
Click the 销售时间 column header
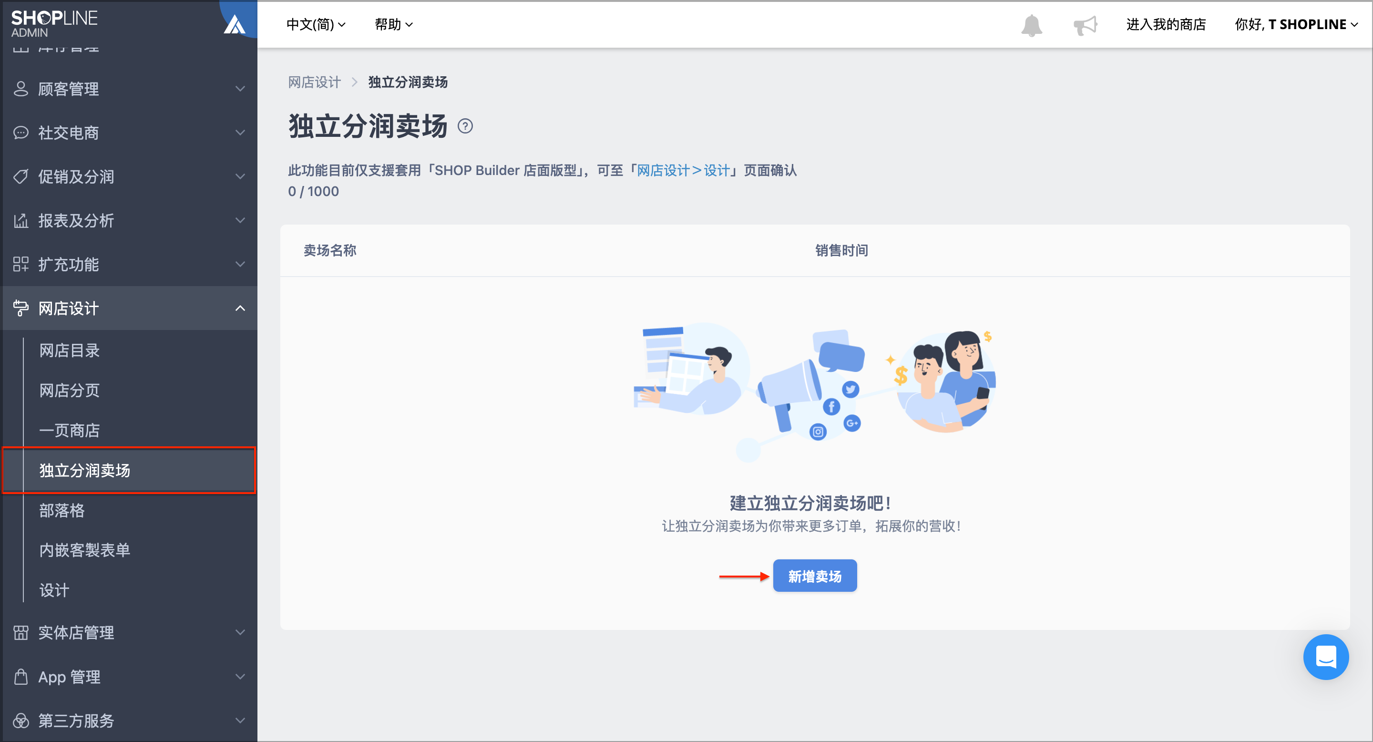coord(841,250)
